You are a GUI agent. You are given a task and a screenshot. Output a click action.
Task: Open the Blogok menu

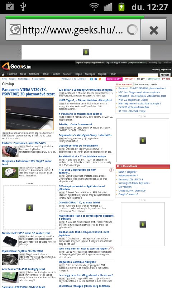click(x=78, y=74)
